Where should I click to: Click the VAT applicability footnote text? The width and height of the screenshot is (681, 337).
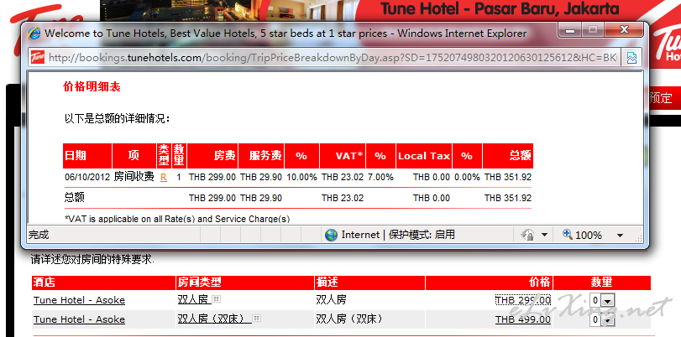click(x=177, y=219)
